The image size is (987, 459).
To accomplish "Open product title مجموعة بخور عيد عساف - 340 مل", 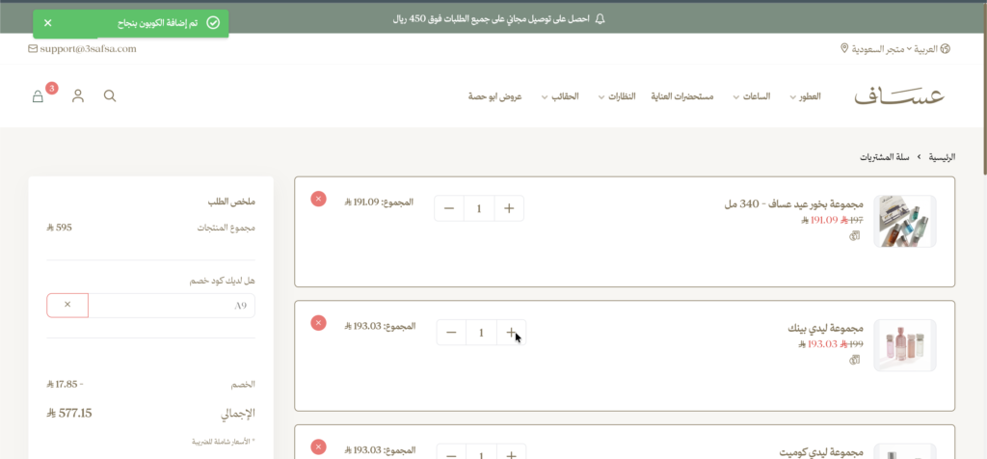I will coord(793,204).
